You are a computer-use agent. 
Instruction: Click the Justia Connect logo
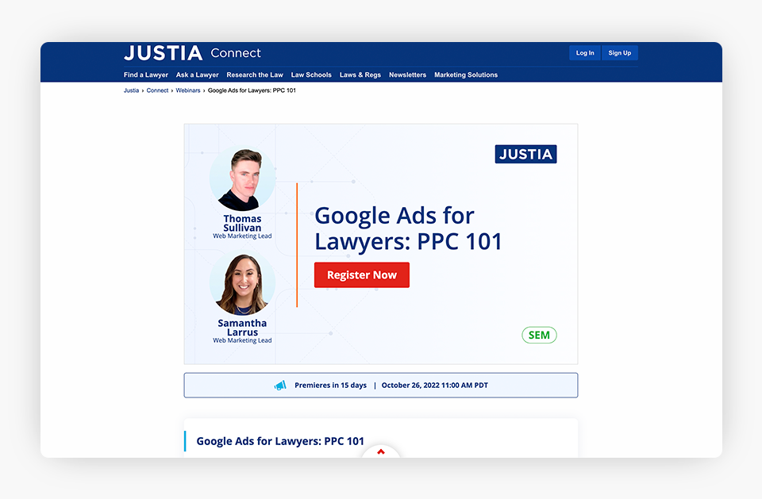(x=192, y=53)
